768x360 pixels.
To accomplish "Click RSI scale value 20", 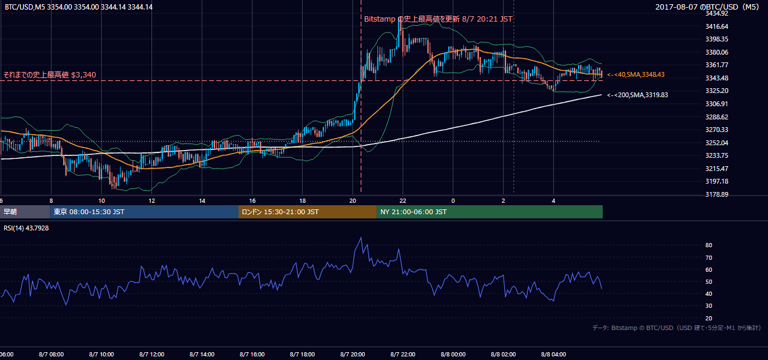I will click(x=709, y=318).
